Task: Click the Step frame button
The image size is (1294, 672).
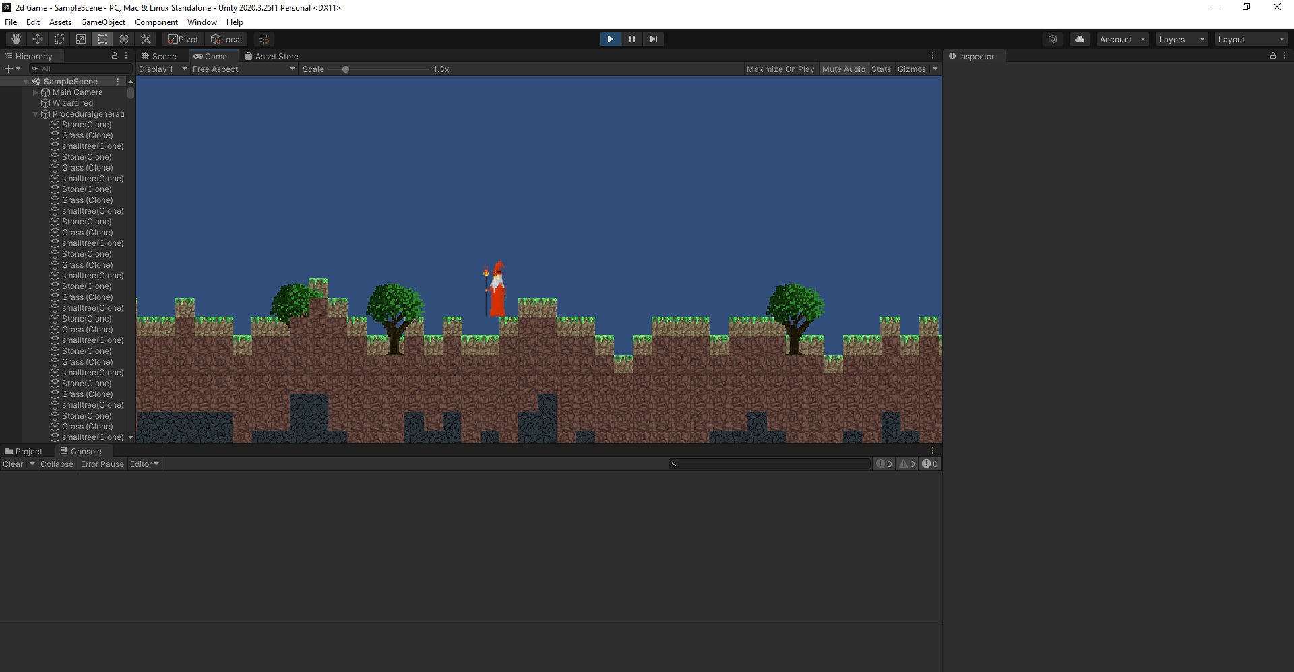Action: pyautogui.click(x=653, y=39)
